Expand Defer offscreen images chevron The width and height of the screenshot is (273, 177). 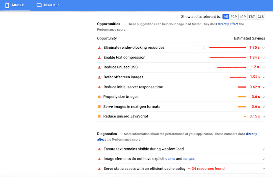(x=264, y=77)
